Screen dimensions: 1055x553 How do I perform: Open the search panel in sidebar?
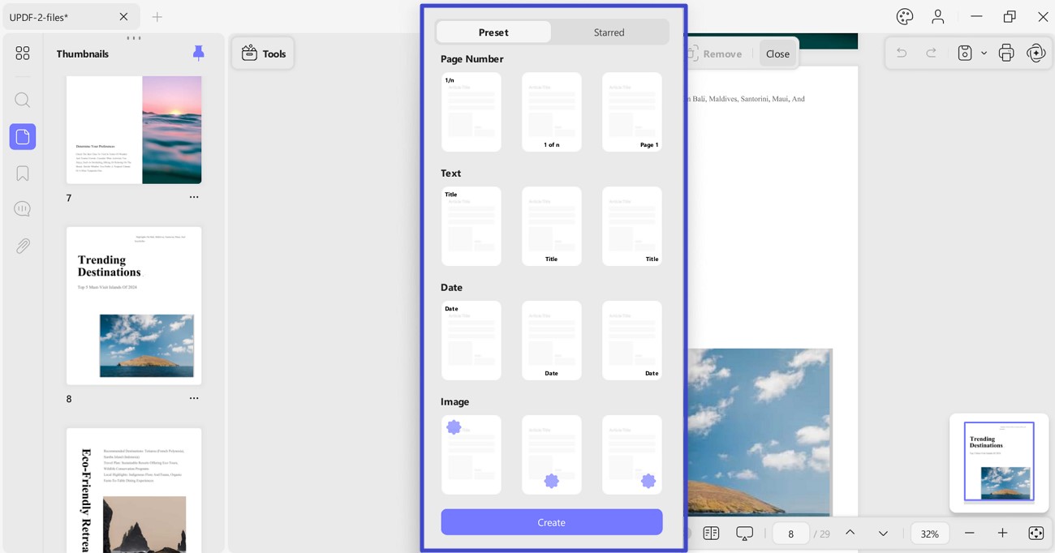pyautogui.click(x=23, y=100)
